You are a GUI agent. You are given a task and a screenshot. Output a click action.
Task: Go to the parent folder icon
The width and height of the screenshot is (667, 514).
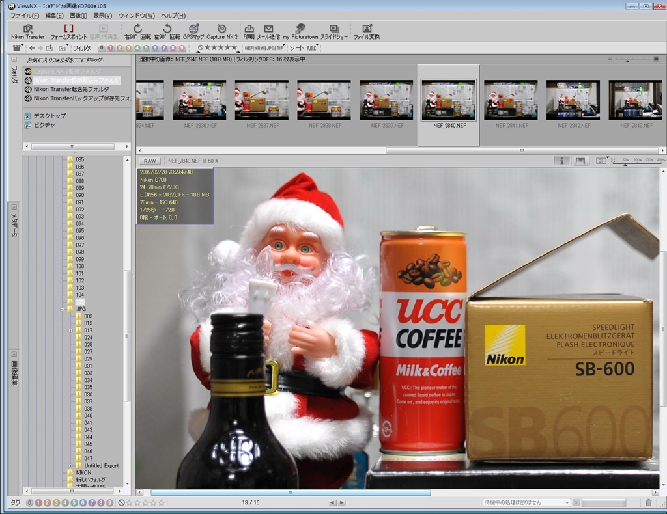50,48
